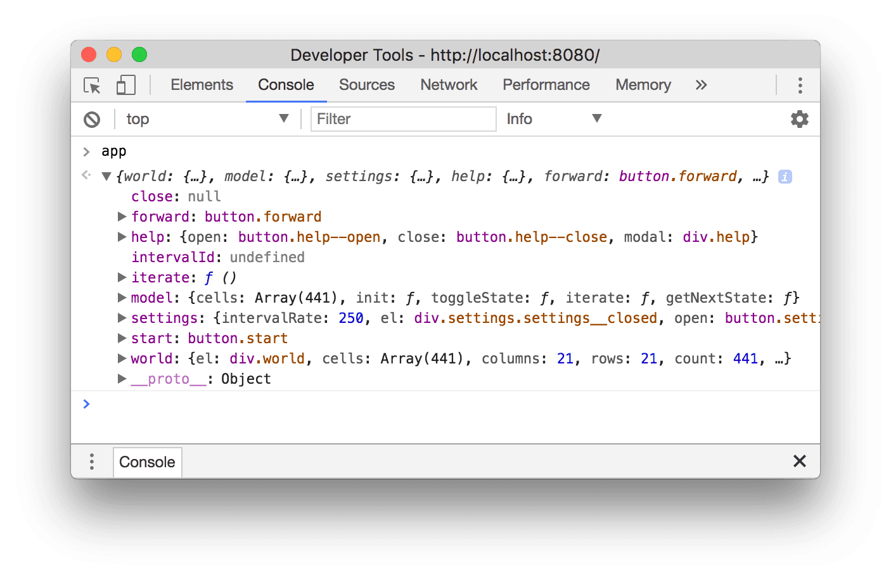The height and width of the screenshot is (580, 891).
Task: Click the console prompt arrow to type
Action: [x=86, y=404]
